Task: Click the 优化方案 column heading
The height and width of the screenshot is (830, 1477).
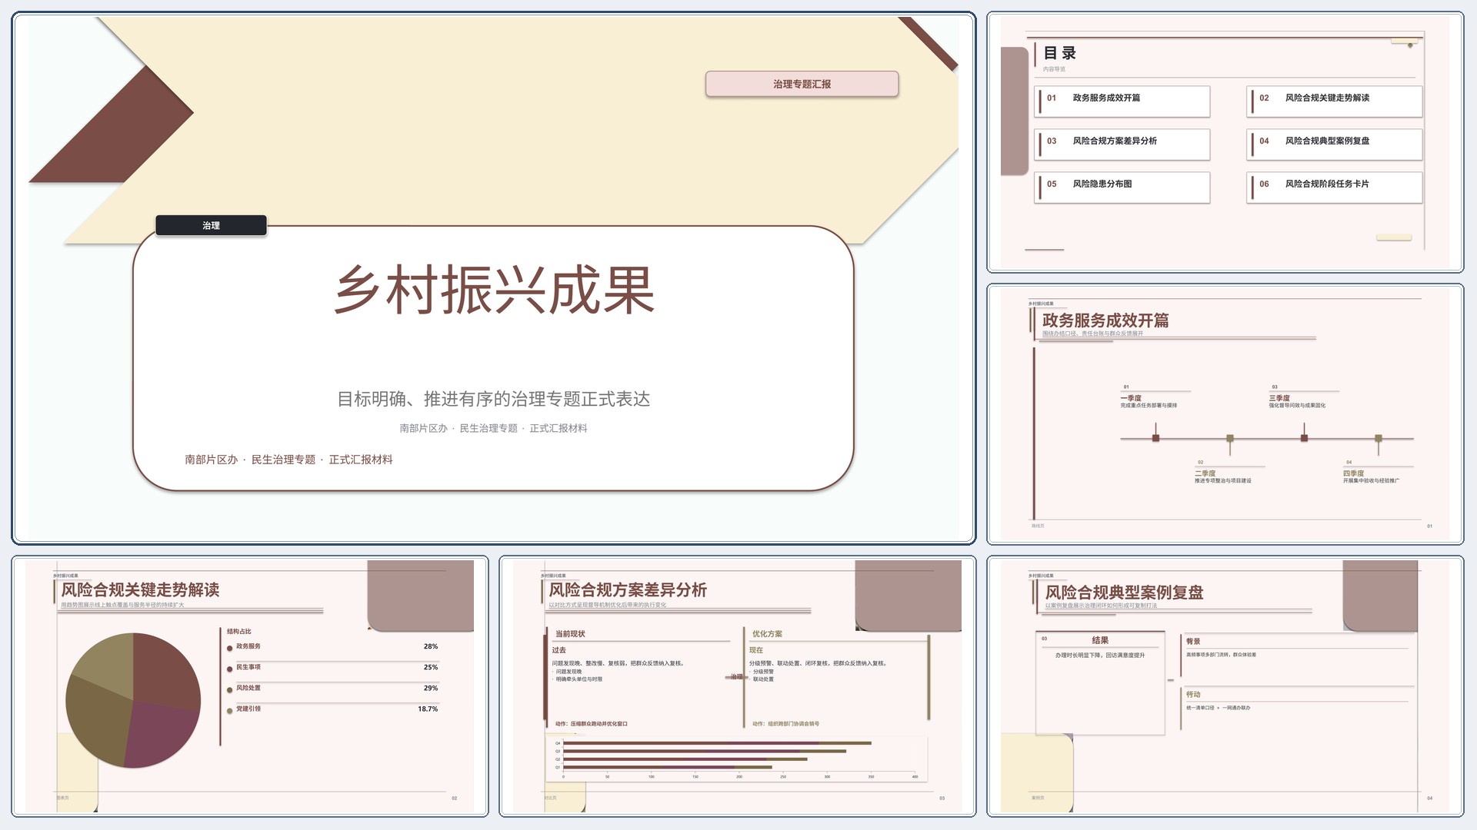Action: (767, 634)
